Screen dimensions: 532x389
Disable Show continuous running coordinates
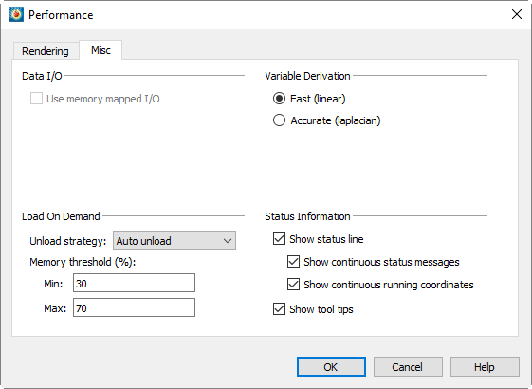coord(293,284)
